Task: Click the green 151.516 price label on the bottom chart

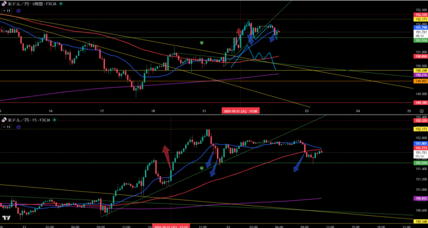Action: (x=420, y=163)
